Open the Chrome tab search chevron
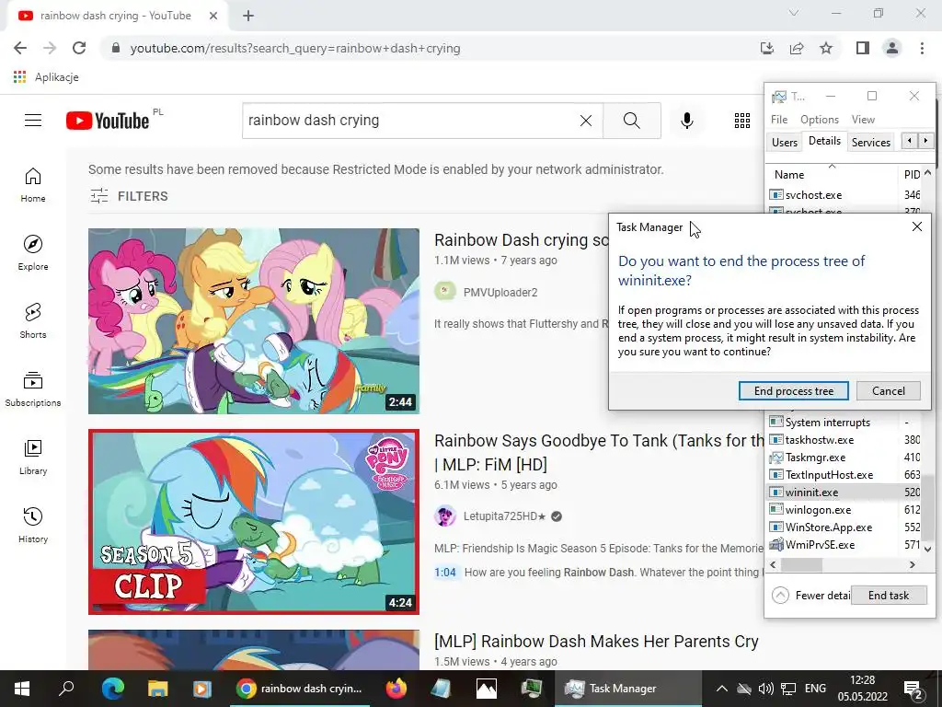Image resolution: width=942 pixels, height=707 pixels. click(x=794, y=13)
